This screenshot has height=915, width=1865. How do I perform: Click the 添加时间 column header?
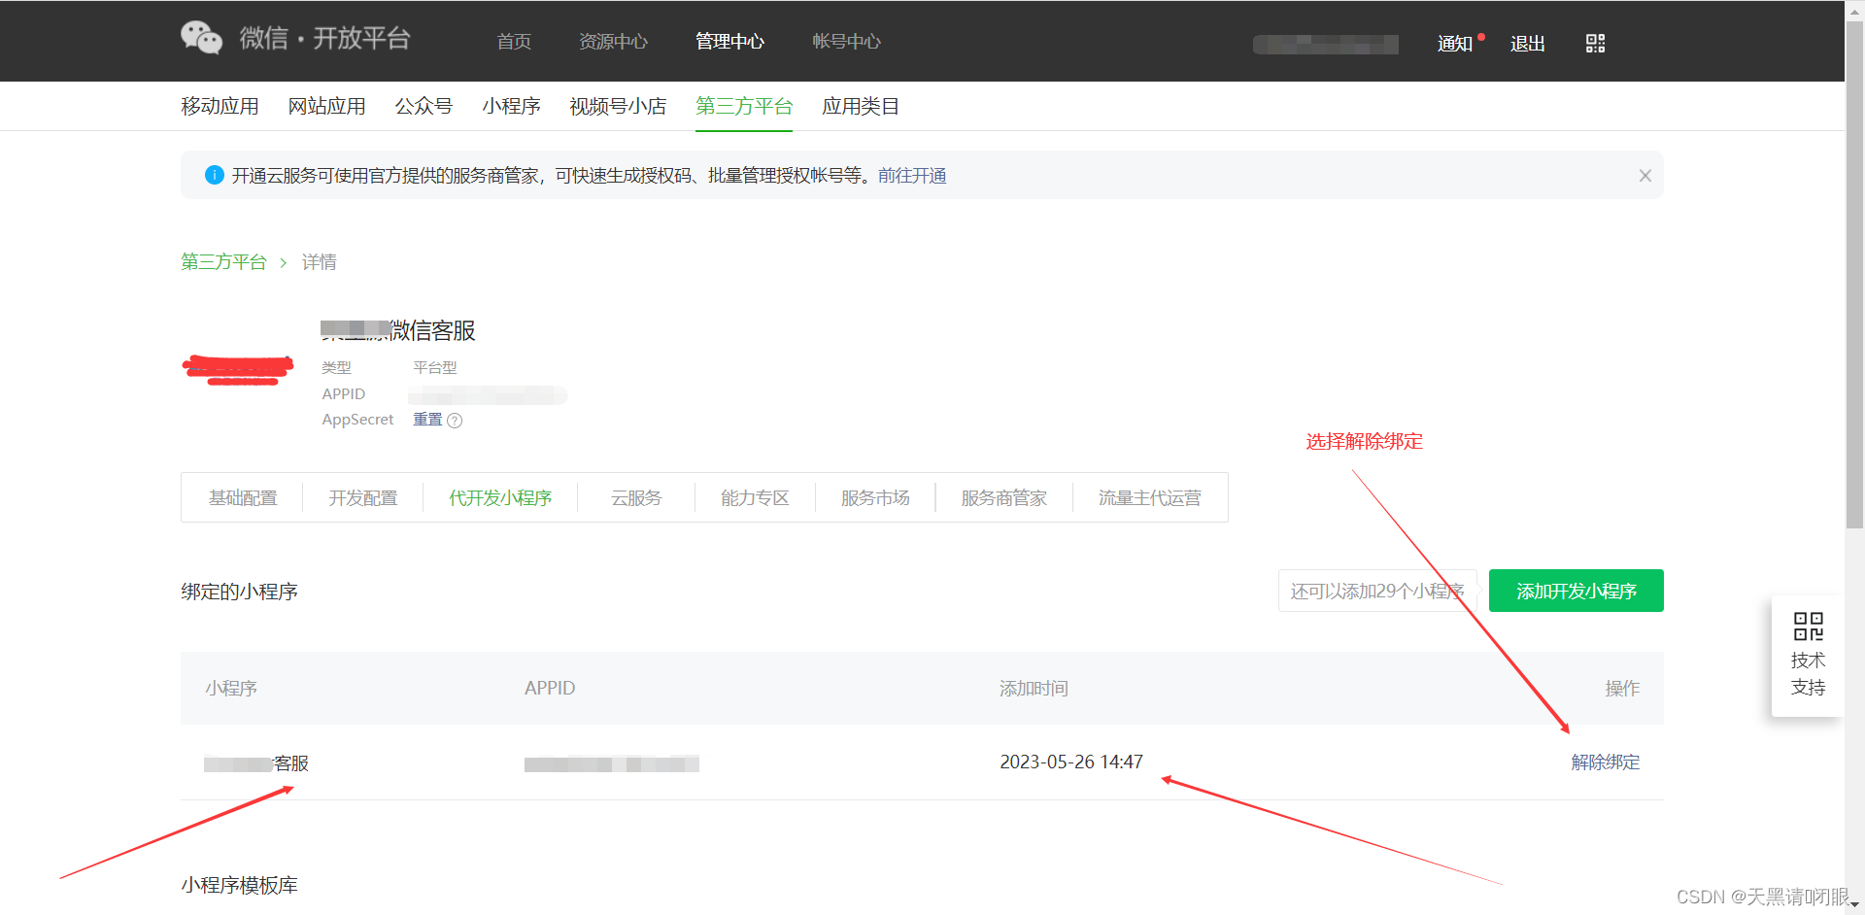1034,689
